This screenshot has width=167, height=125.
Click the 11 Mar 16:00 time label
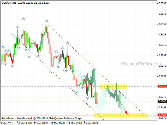[58, 123]
